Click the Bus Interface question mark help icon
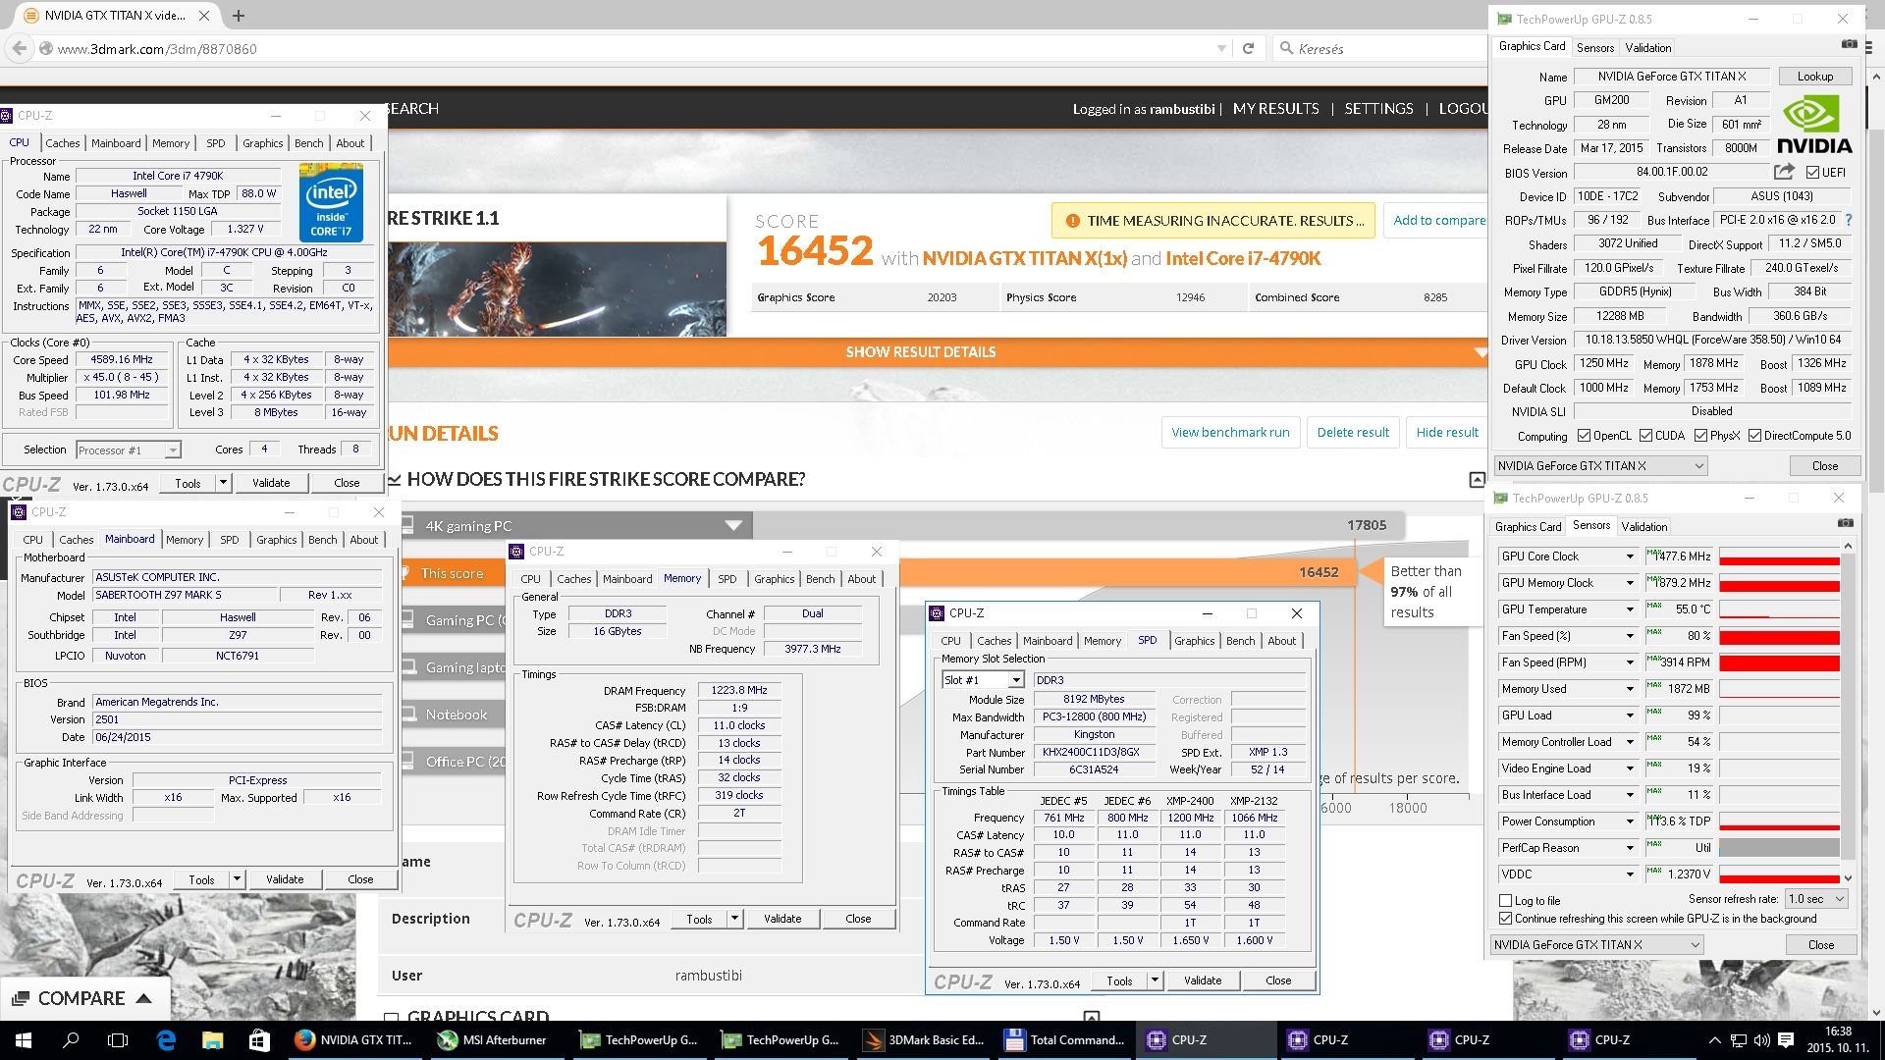Image resolution: width=1885 pixels, height=1060 pixels. [1849, 220]
